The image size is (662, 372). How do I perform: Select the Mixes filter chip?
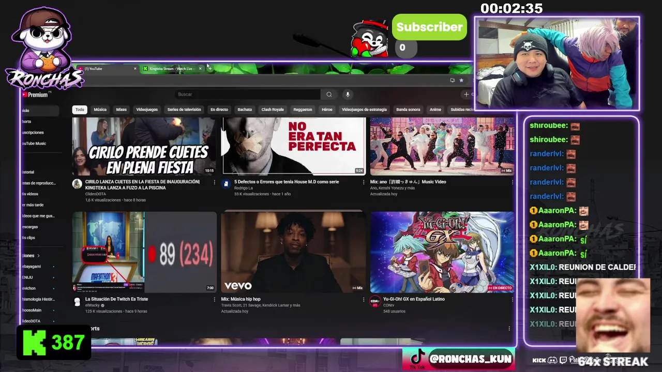(121, 110)
